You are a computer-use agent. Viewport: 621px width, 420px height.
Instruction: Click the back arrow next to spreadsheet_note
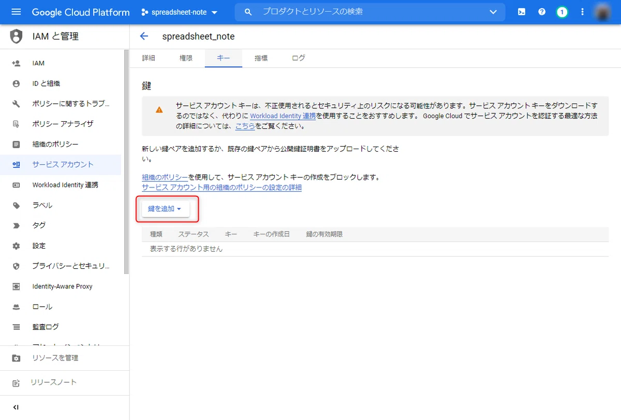pyautogui.click(x=144, y=36)
